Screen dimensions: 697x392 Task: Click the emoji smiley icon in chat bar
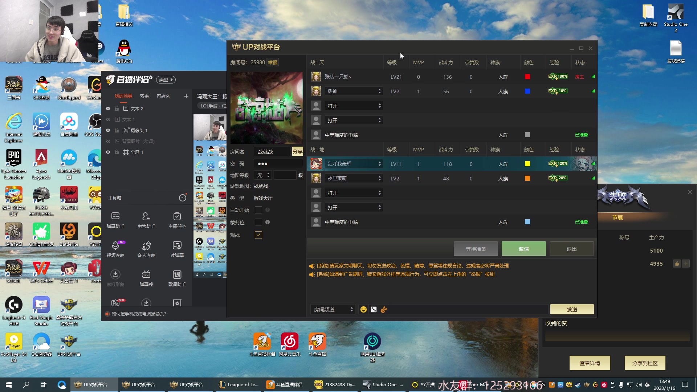[x=363, y=310]
